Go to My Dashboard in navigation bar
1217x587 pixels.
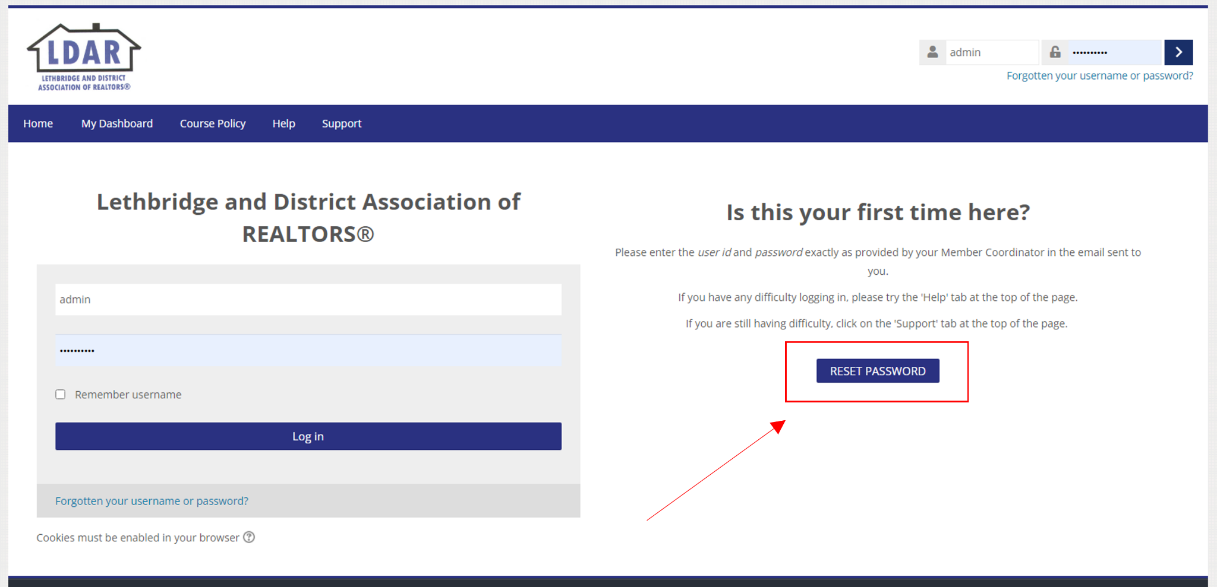coord(117,123)
